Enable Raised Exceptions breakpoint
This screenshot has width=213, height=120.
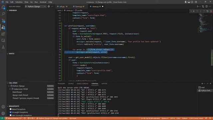[x=10, y=109]
